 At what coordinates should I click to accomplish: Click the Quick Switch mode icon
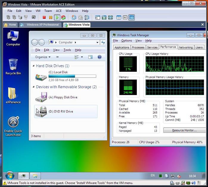click(x=110, y=18)
